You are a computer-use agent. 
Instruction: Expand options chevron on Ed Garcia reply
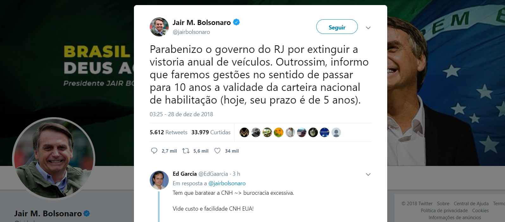point(368,174)
